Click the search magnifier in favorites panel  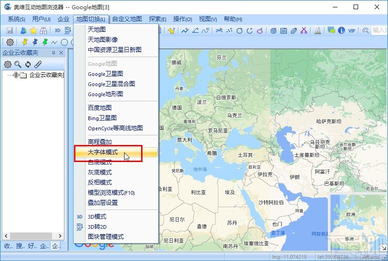click(18, 64)
